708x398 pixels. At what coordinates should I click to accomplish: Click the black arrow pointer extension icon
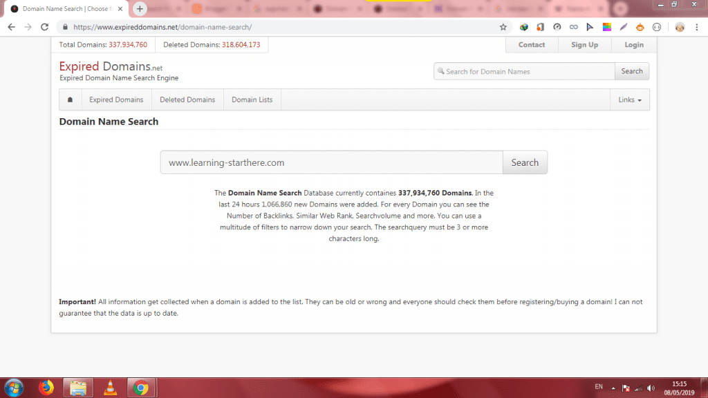click(590, 27)
